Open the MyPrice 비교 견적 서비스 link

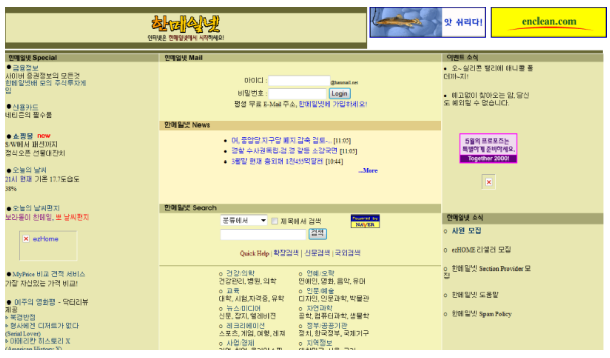pos(49,274)
